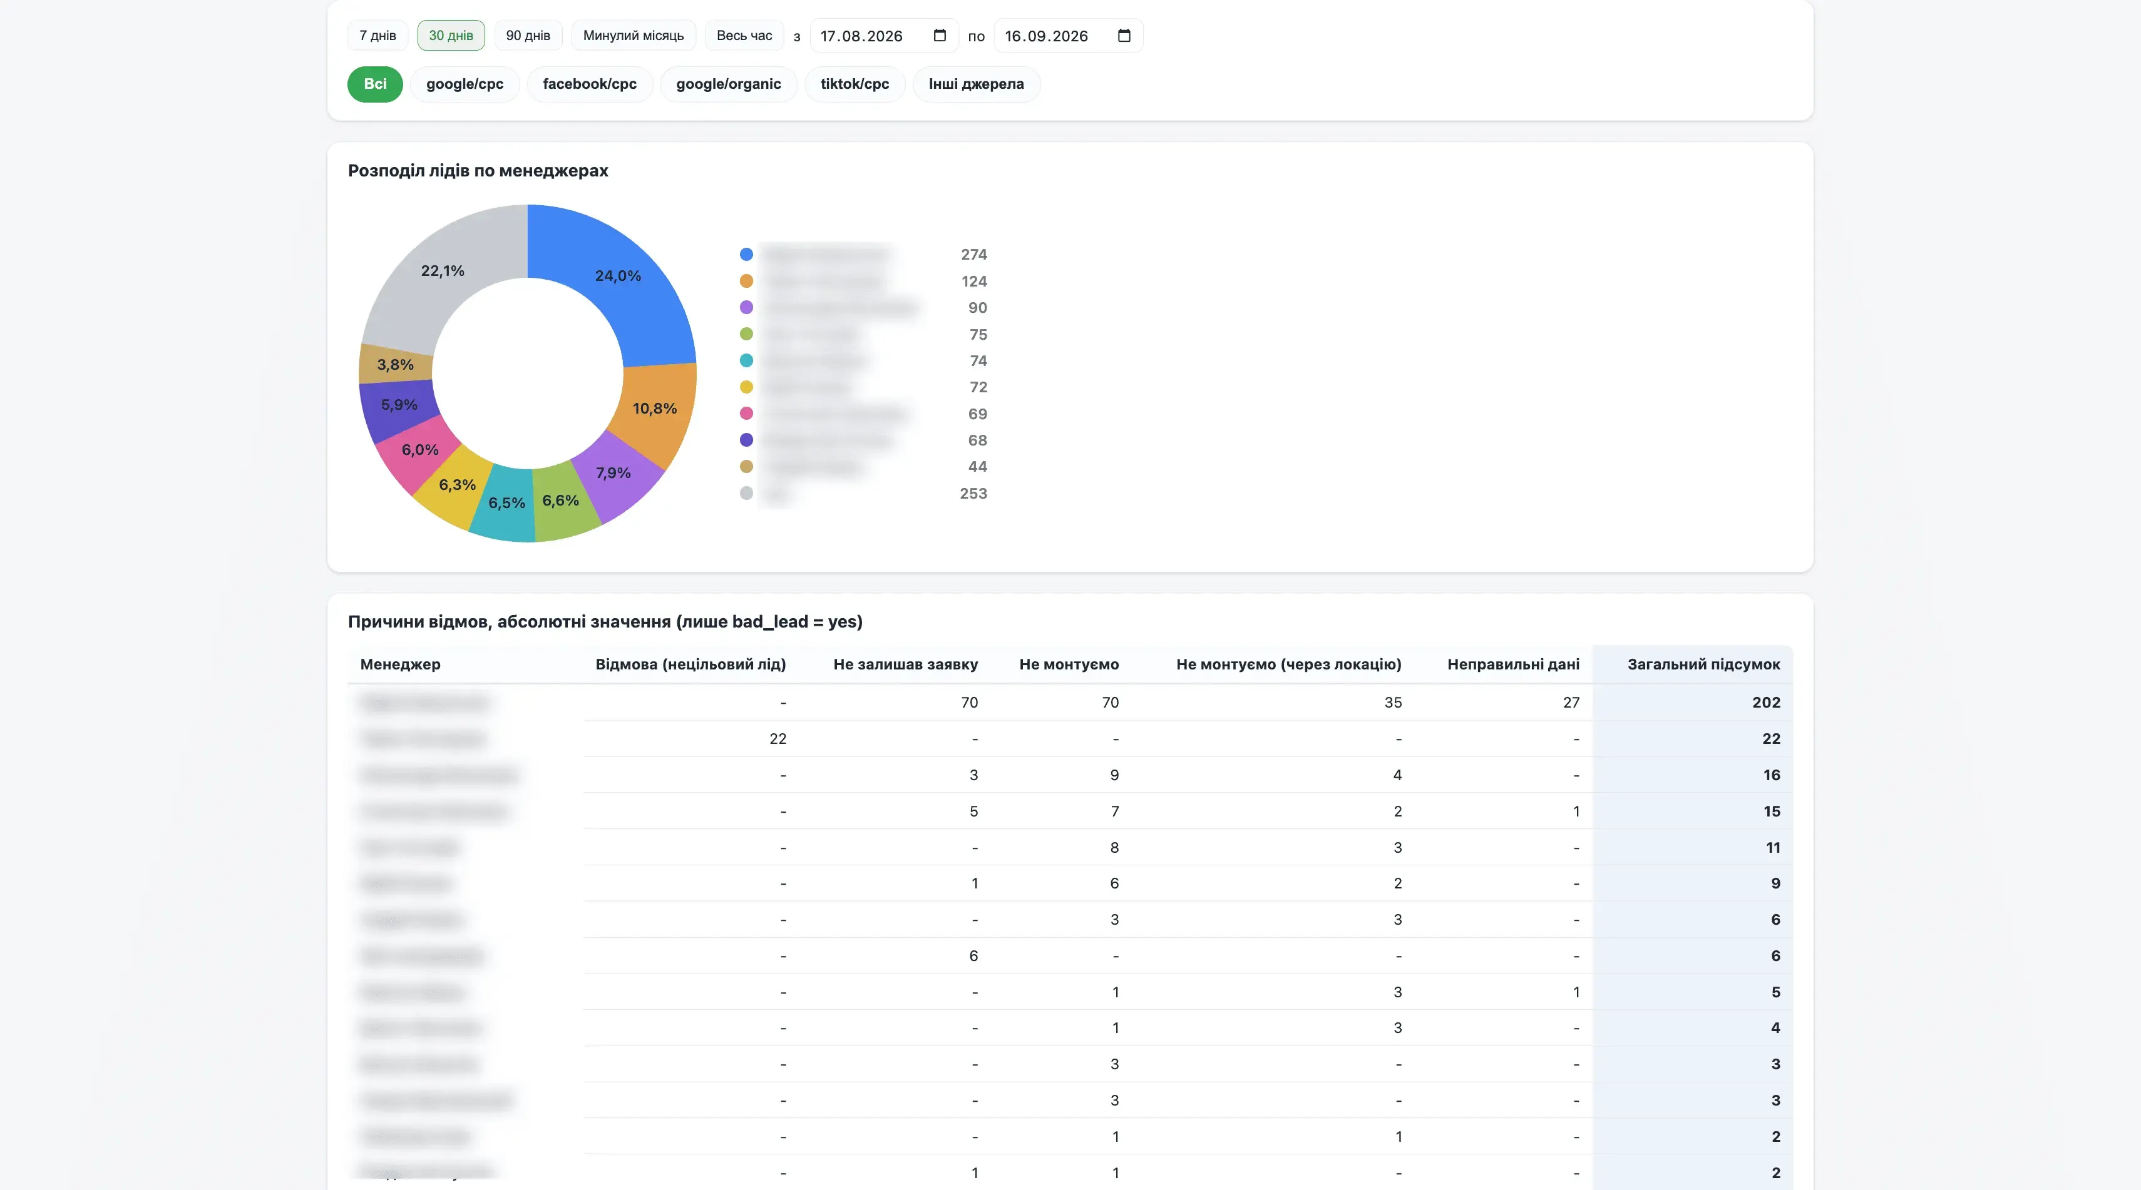2141x1190 pixels.
Task: Open calendar picker for start date 17.08.2026
Action: tap(939, 36)
